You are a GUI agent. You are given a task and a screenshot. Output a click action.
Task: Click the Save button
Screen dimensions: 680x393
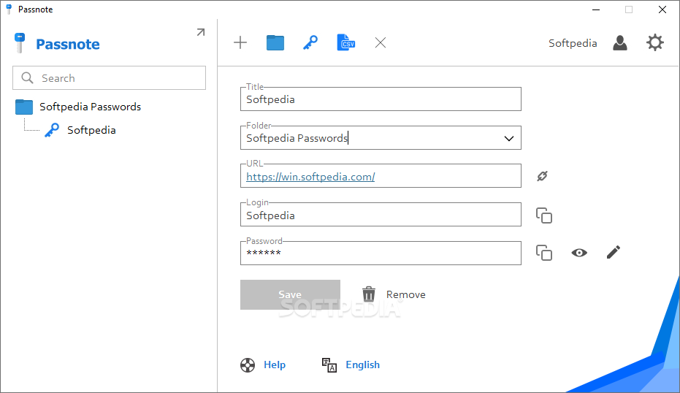coord(290,294)
